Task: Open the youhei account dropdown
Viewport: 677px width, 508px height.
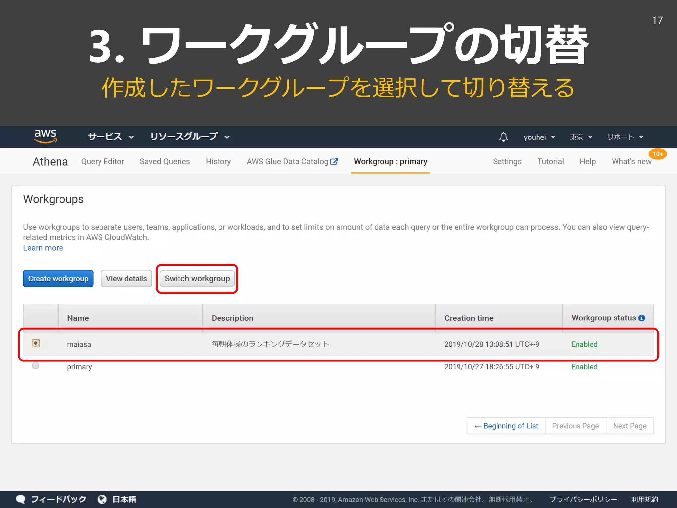Action: coord(539,137)
